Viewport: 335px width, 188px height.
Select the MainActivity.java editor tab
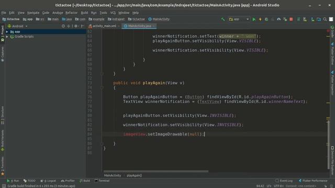click(139, 26)
